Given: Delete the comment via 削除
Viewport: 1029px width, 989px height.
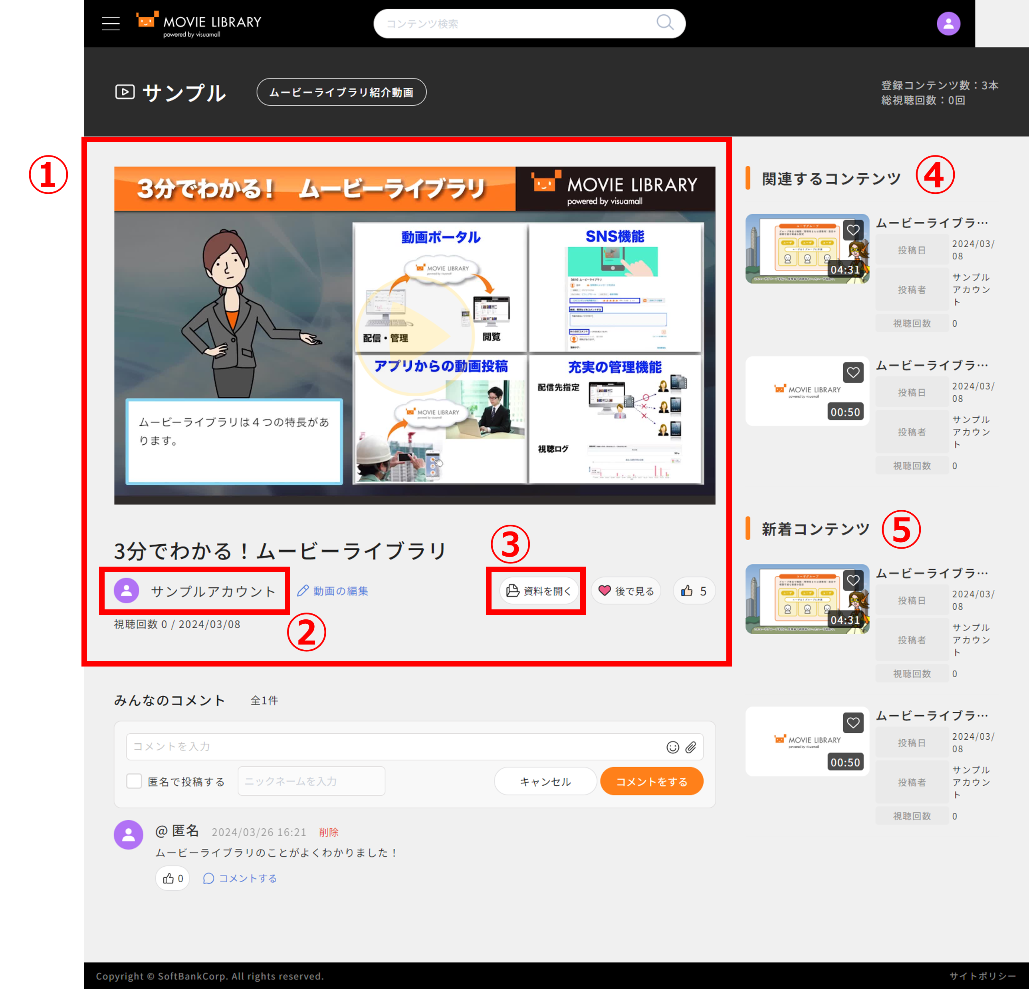Looking at the screenshot, I should [329, 832].
